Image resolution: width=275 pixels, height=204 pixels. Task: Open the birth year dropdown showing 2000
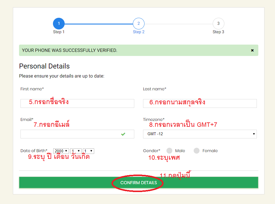(x=61, y=151)
